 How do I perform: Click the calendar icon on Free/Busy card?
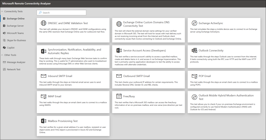click(x=119, y=96)
